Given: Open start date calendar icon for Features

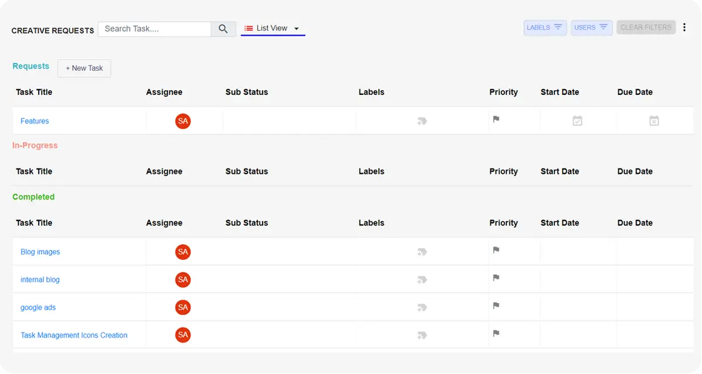Looking at the screenshot, I should tap(577, 121).
